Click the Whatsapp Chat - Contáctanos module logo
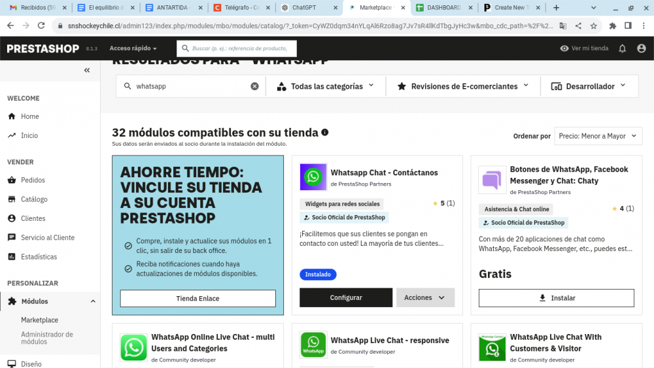654x368 pixels. tap(313, 176)
